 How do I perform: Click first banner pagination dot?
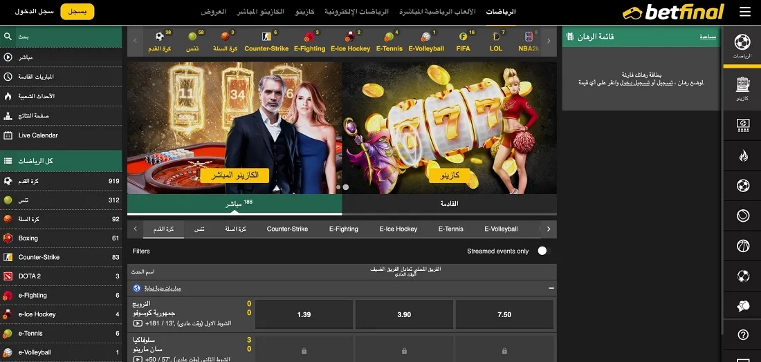coord(339,187)
